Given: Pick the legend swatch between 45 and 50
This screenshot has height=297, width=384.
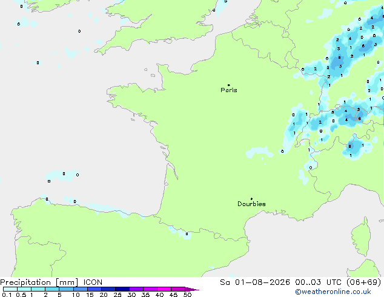Looking at the screenshot, I should pyautogui.click(x=178, y=289).
